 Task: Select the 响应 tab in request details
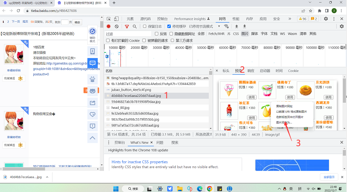(251, 71)
